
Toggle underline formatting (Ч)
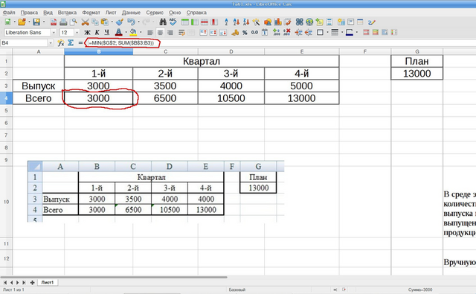pyautogui.click(x=106, y=32)
